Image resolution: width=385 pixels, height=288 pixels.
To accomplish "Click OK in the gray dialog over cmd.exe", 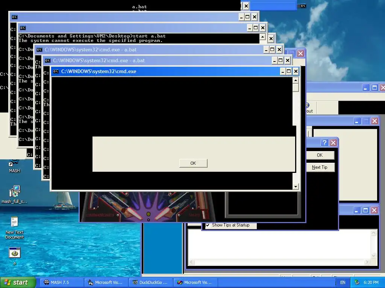I will pyautogui.click(x=193, y=163).
